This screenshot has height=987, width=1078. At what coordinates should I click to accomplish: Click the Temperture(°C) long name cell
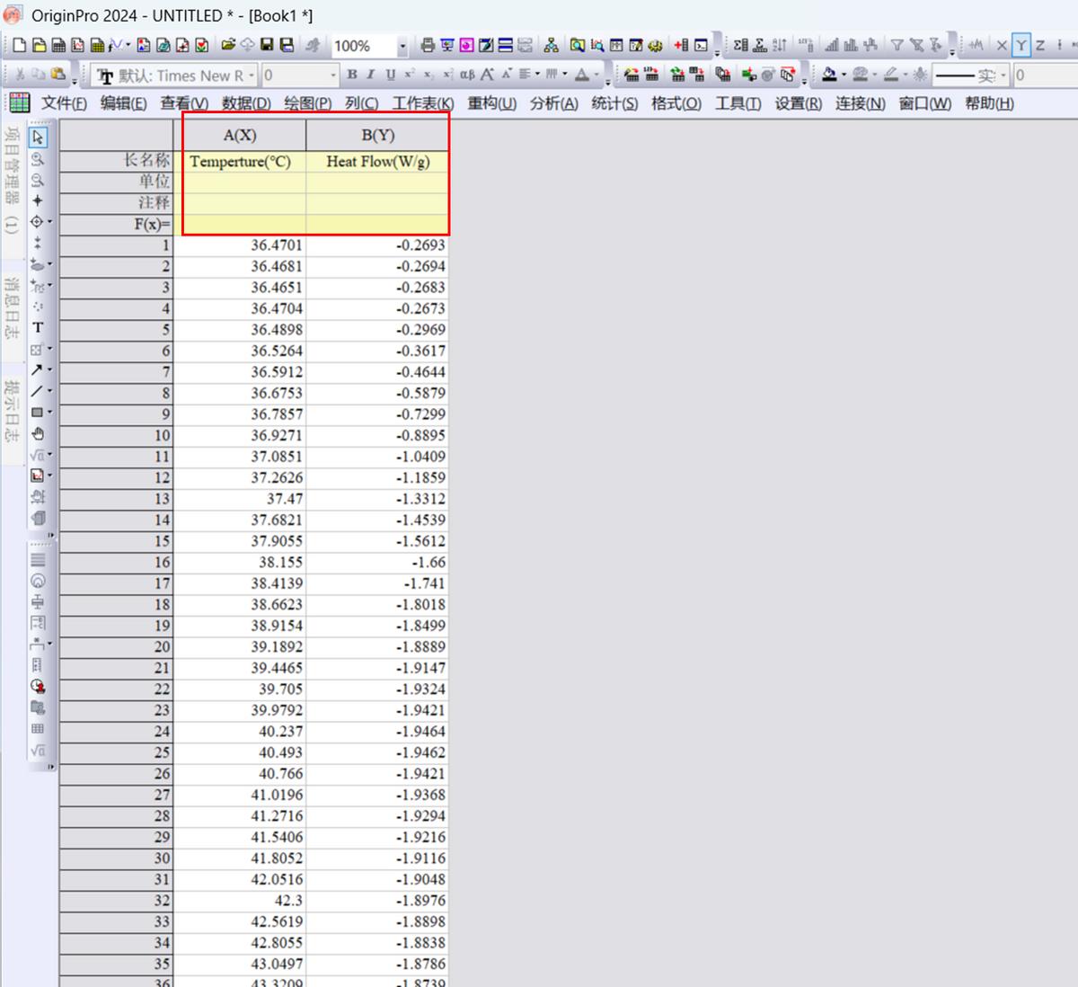click(x=240, y=161)
